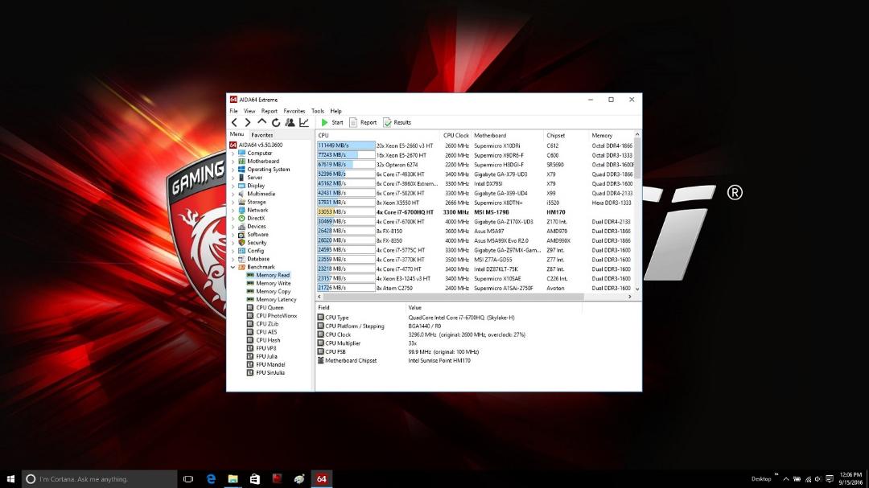Switch to the Favorites tab

[x=262, y=134]
